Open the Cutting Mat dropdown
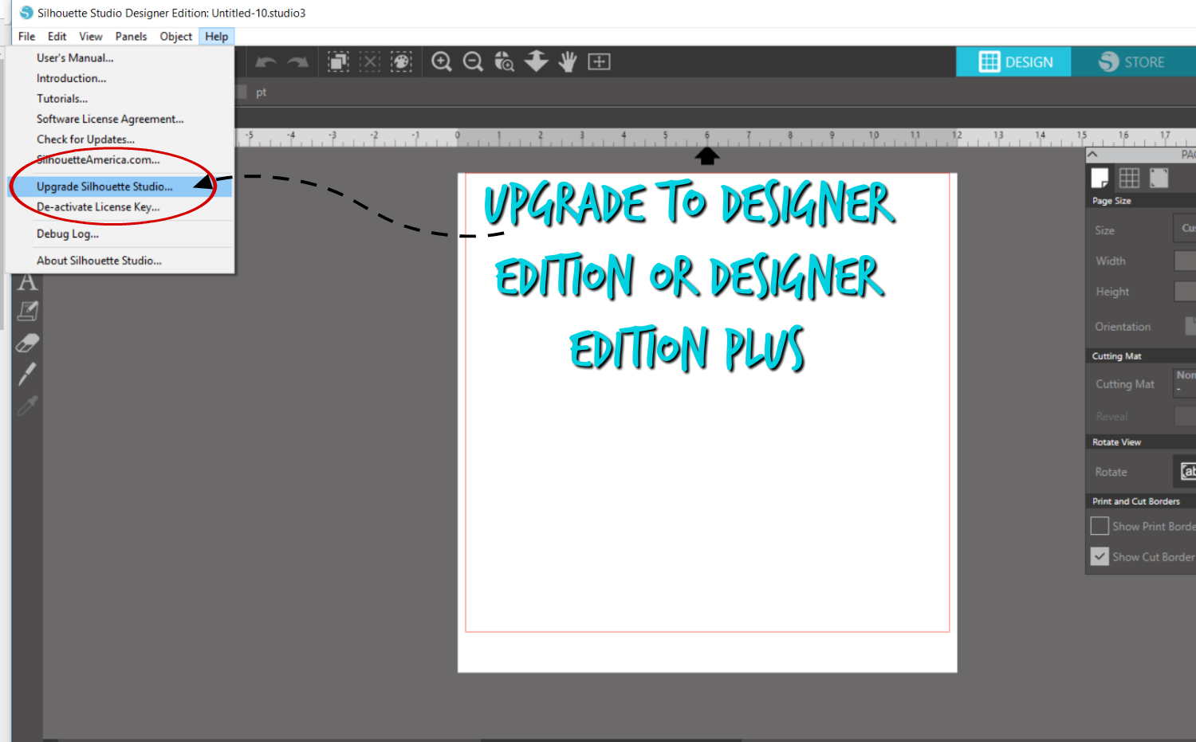 click(1185, 382)
